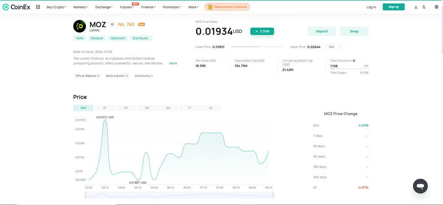Select the 1Y chart tab

pyautogui.click(x=189, y=108)
